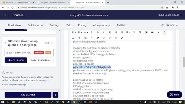Open the Help widget

tap(174, 94)
